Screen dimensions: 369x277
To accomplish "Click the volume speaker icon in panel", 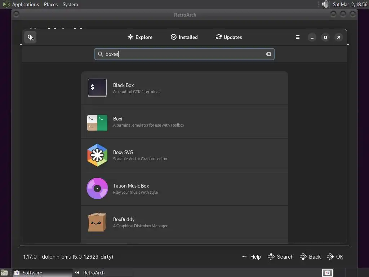I will click(325, 4).
